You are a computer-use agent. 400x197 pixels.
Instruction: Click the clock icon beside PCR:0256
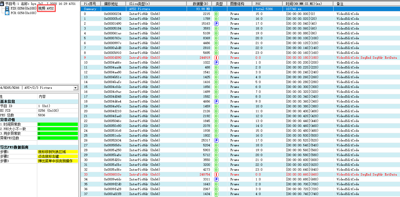7,13
